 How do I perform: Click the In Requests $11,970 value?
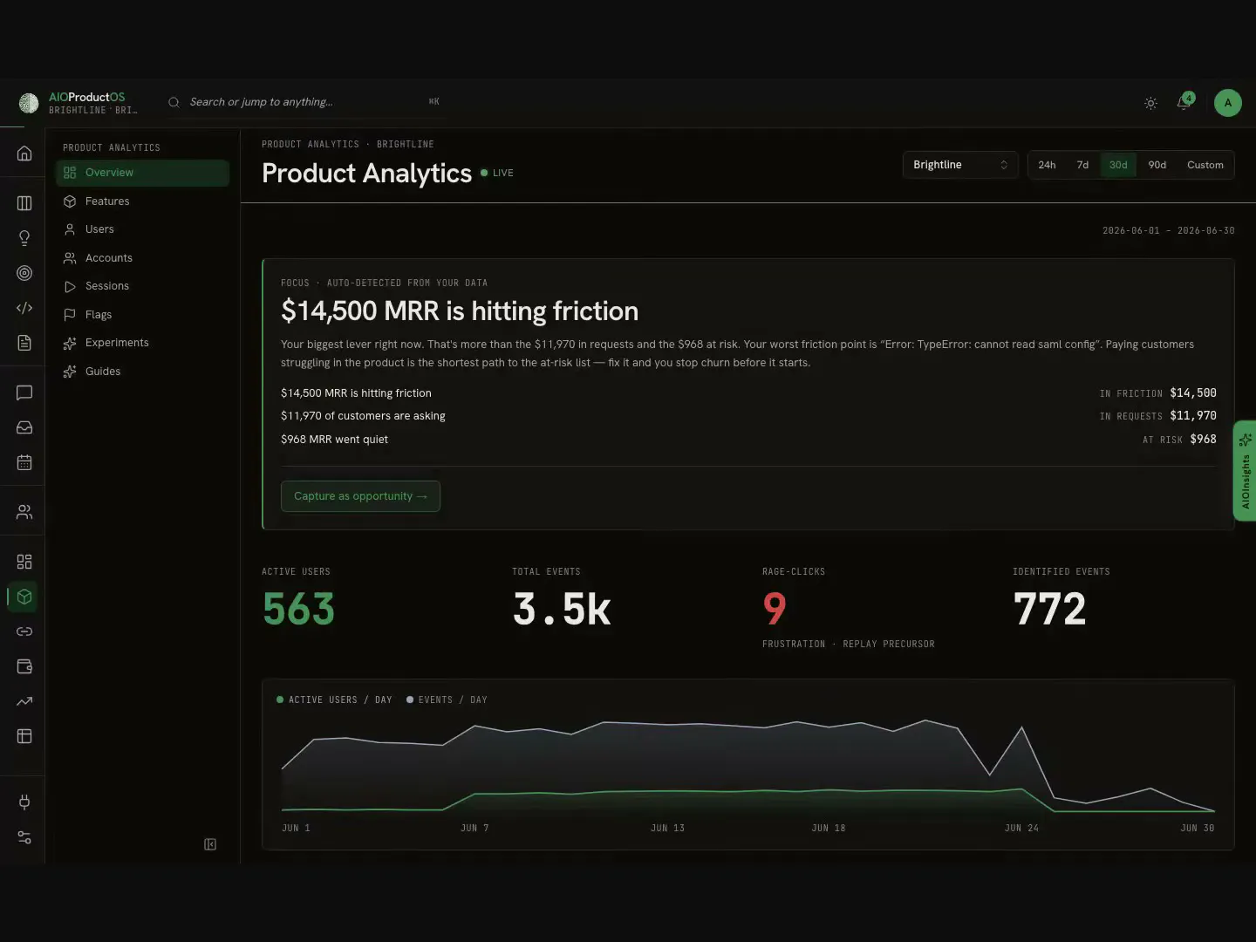(1192, 416)
